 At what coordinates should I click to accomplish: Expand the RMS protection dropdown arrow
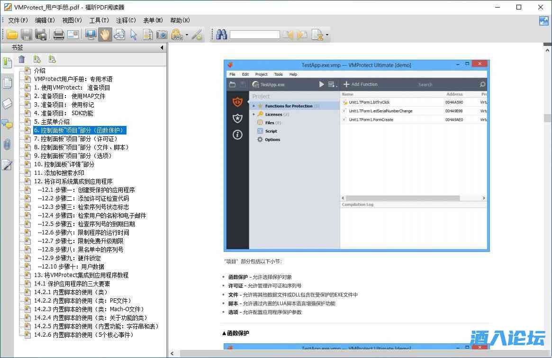pos(187,35)
